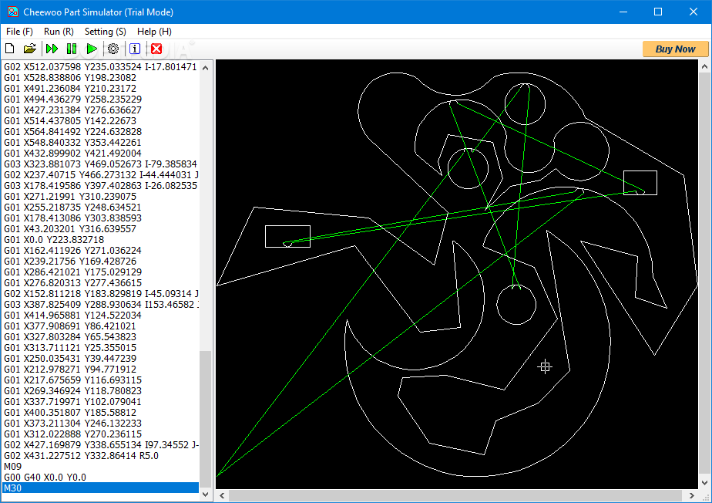Click the canvas scroll-down arrow
Screen dimensions: 712x503
[704, 483]
